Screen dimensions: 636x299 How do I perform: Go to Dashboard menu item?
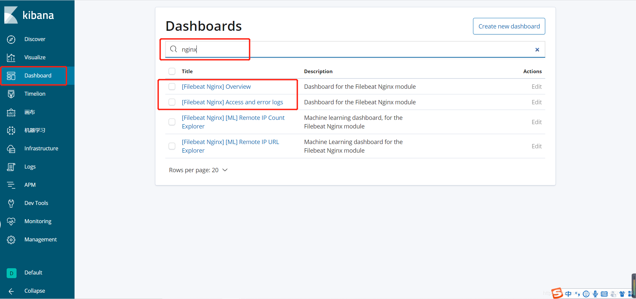38,75
